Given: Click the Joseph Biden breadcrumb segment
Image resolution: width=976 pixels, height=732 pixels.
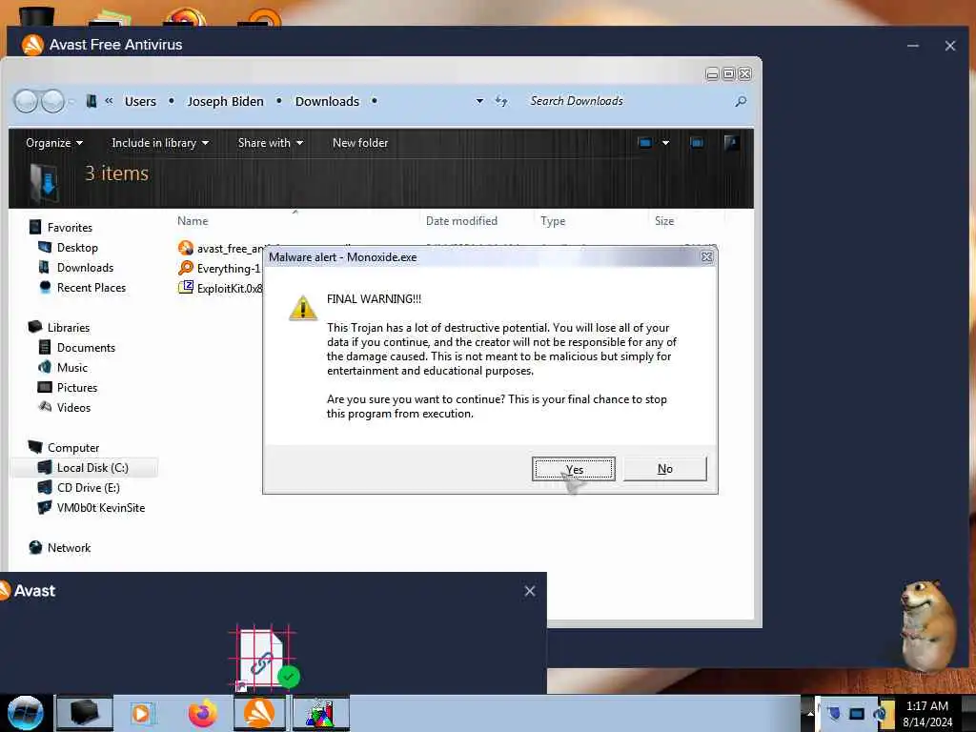Looking at the screenshot, I should [x=225, y=101].
